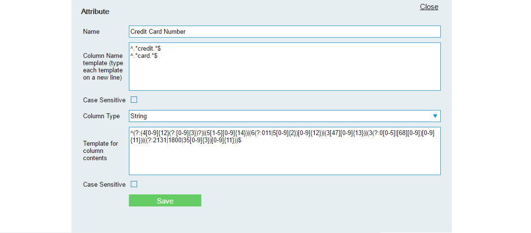Screen dimensions: 531x233
Task: Focus the Name field with Credit Card Number
Action: 284,32
